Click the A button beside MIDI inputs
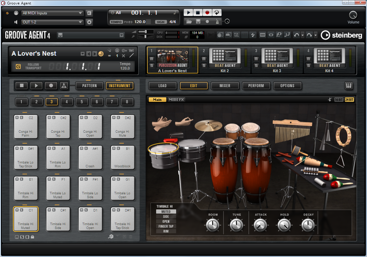The height and width of the screenshot is (257, 367). click(x=89, y=13)
